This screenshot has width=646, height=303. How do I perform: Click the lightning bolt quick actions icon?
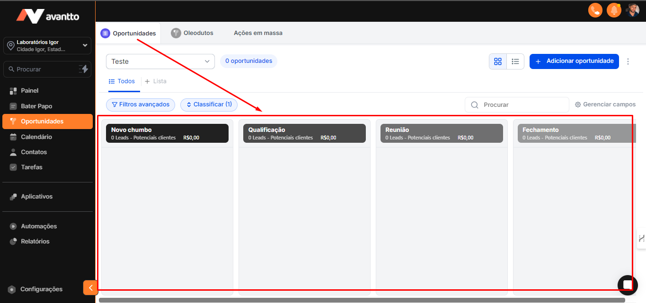(x=83, y=69)
